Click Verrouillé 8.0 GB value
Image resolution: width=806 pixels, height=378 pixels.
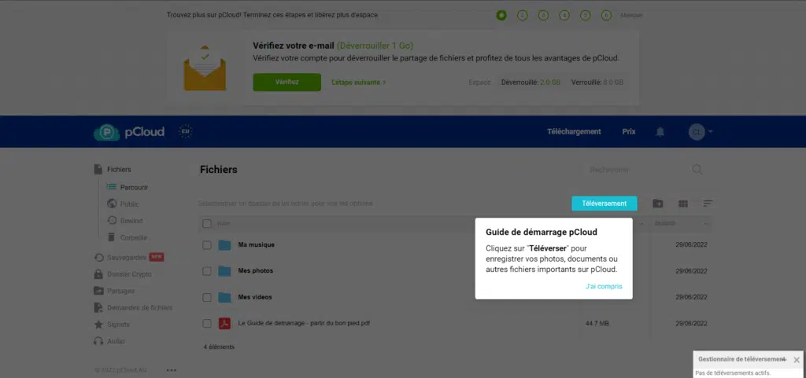[x=613, y=82]
